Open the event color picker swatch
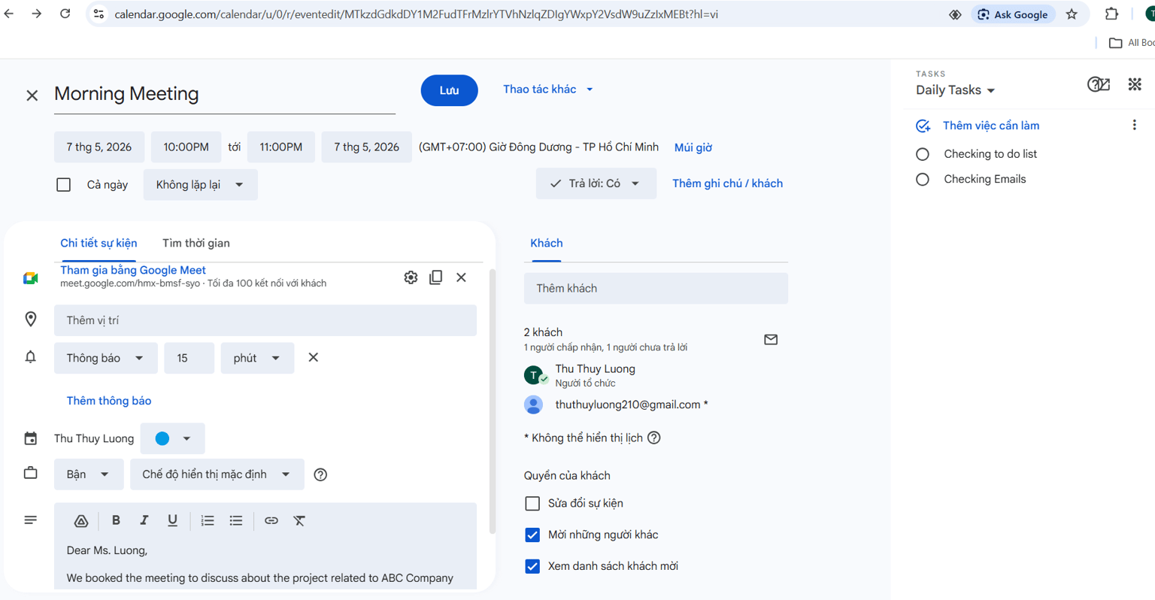This screenshot has height=600, width=1155. (x=172, y=438)
